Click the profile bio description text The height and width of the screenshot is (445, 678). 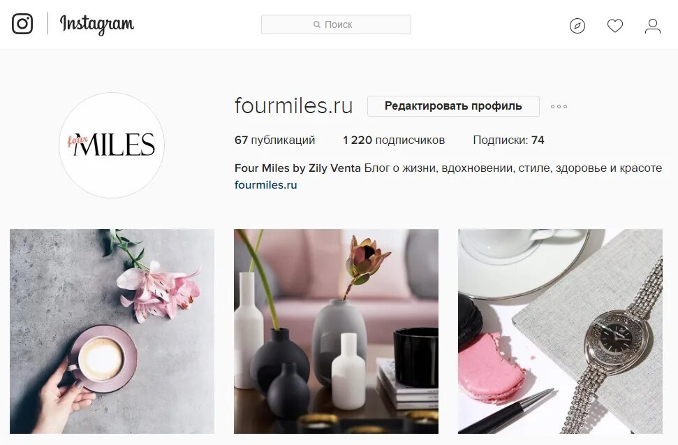tap(513, 168)
